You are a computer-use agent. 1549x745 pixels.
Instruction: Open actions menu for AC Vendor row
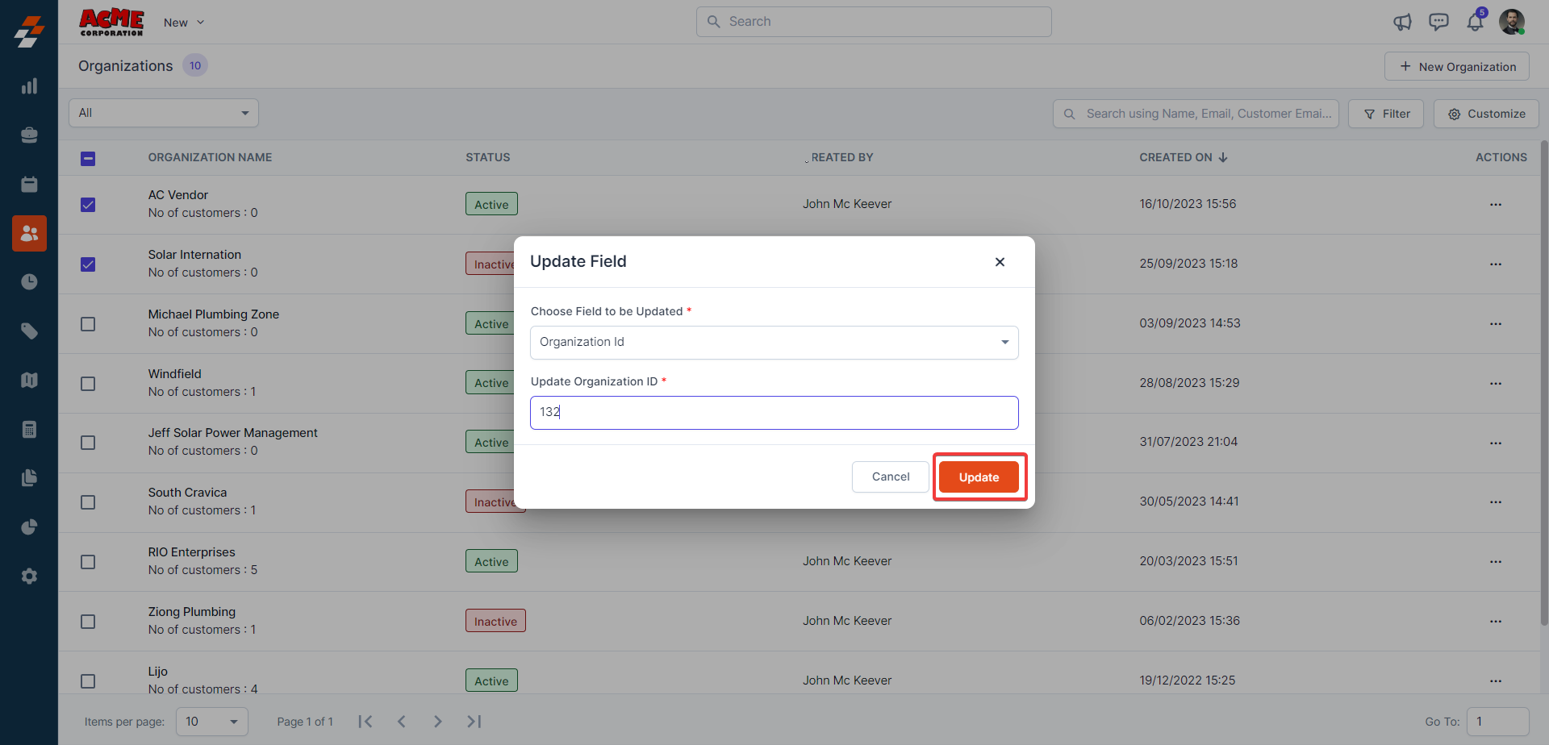click(1496, 205)
